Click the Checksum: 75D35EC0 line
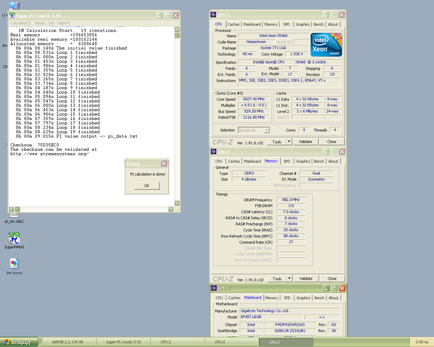The width and height of the screenshot is (434, 347). [x=35, y=145]
